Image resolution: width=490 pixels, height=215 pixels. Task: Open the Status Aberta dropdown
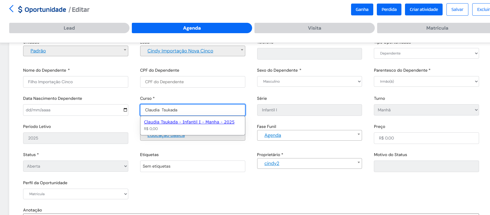(76, 166)
